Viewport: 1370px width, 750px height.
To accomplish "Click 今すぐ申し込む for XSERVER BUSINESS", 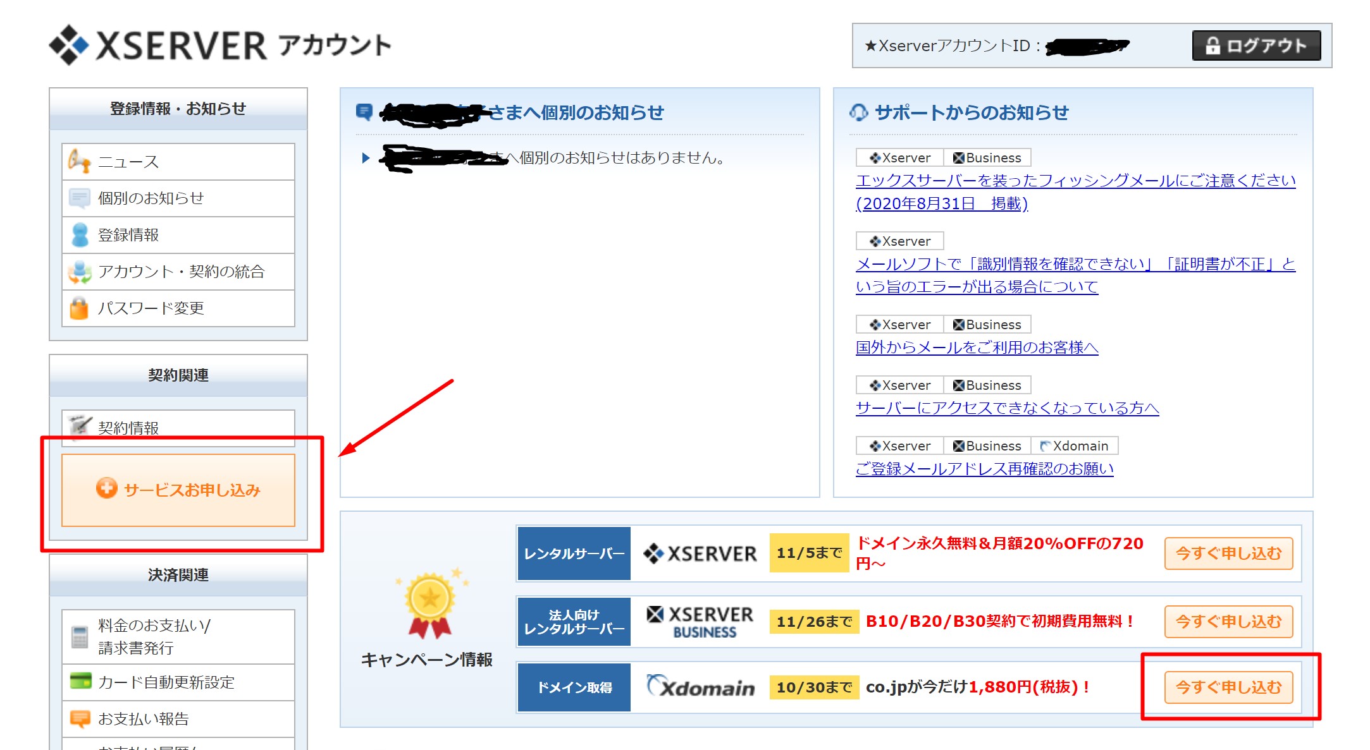I will 1228,622.
